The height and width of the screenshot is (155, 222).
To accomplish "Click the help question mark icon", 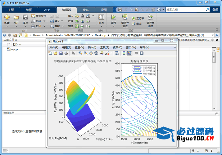I will [159, 10].
